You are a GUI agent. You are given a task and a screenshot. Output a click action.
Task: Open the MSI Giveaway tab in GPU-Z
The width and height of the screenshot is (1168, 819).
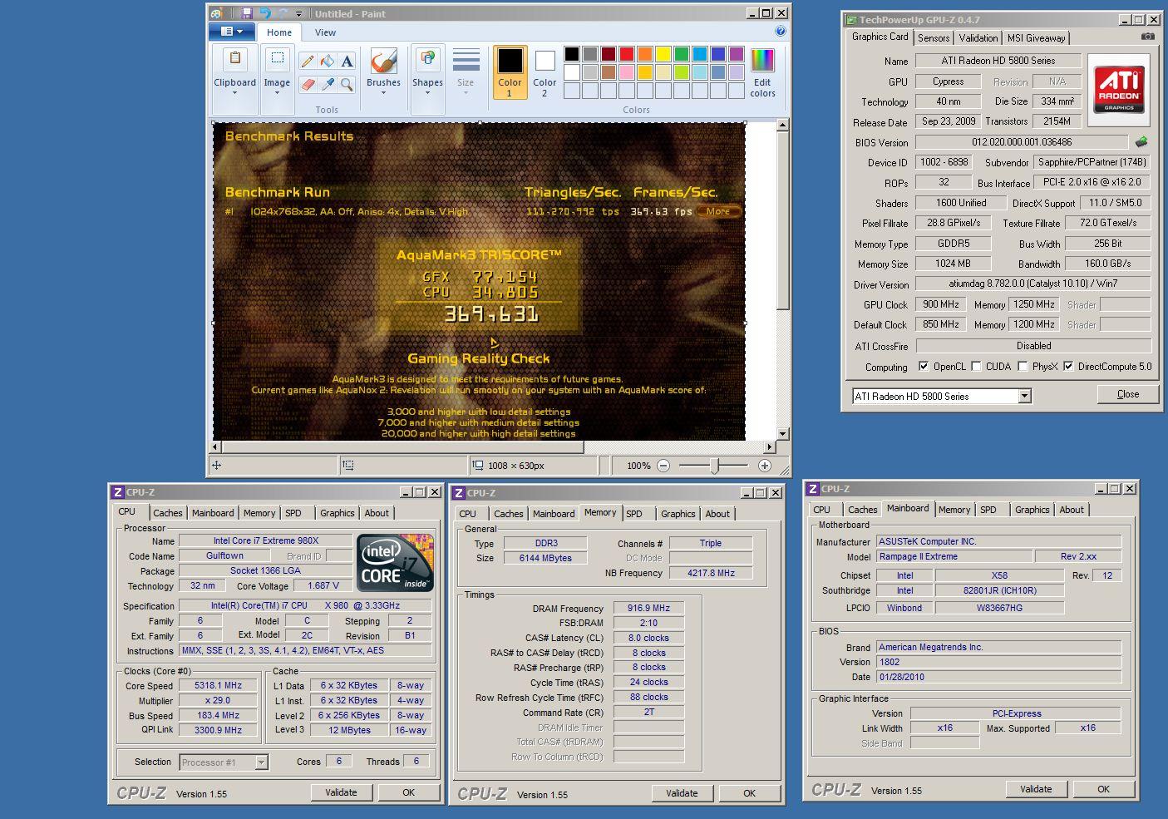[x=1036, y=37]
